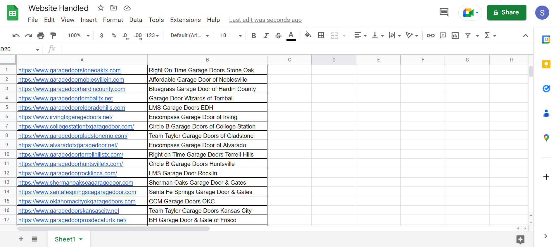
Task: Click the horizontal scrollbar thumb
Action: [113, 229]
